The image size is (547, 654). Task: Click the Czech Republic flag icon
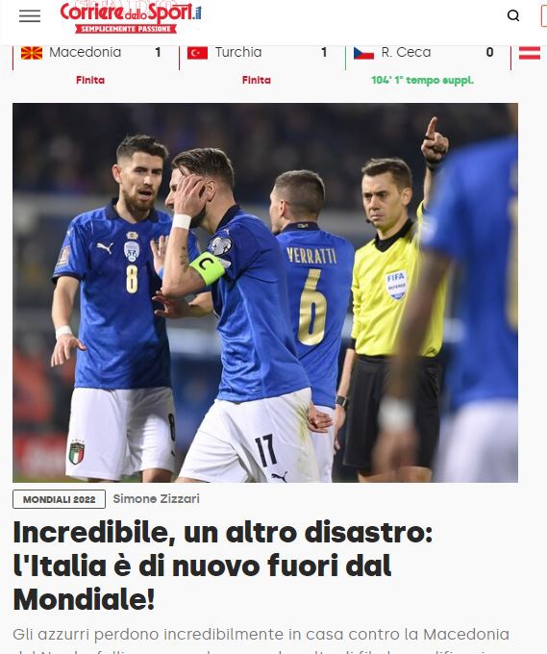point(363,53)
